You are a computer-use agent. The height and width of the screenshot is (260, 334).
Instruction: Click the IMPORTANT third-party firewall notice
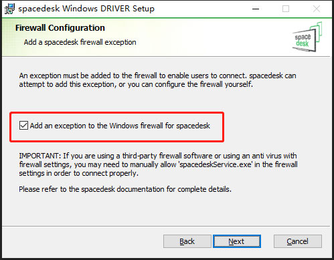point(158,164)
